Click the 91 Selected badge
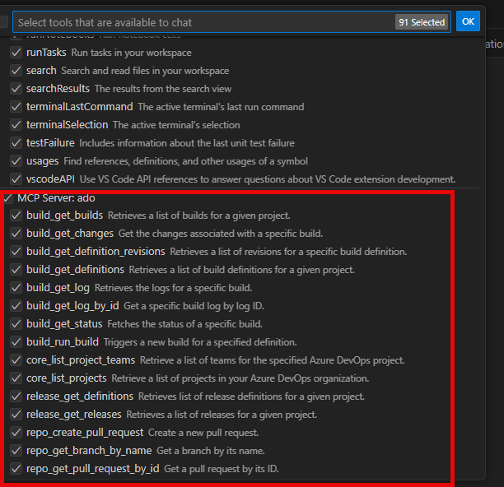 tap(421, 22)
